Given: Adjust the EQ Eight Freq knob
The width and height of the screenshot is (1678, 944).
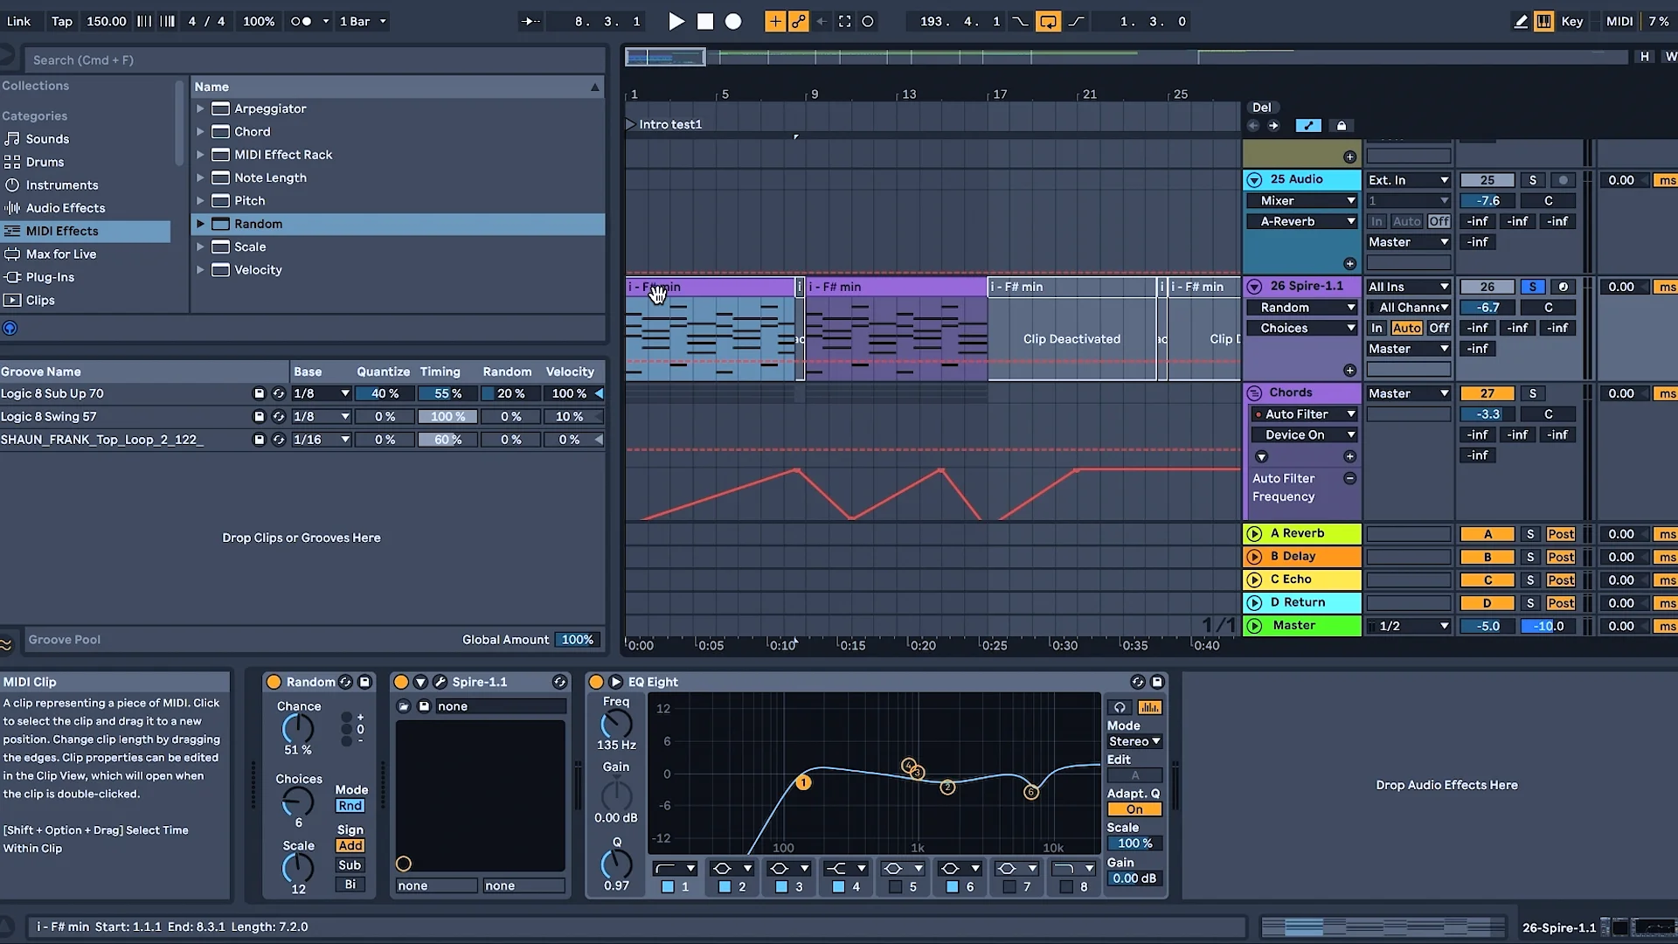Looking at the screenshot, I should (616, 724).
